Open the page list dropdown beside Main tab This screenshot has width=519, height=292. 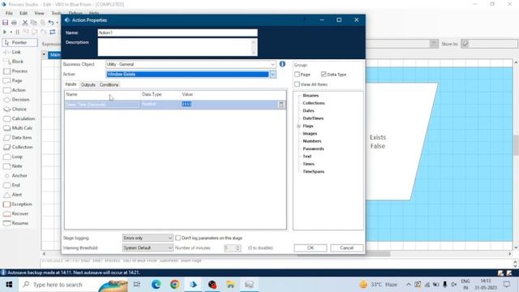44,54
